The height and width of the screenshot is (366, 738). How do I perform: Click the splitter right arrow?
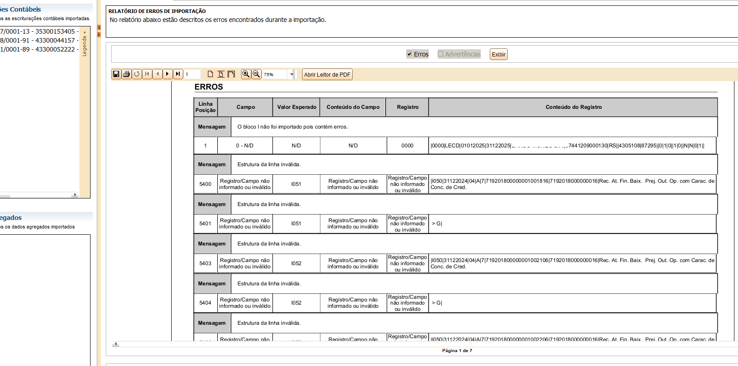pyautogui.click(x=99, y=34)
